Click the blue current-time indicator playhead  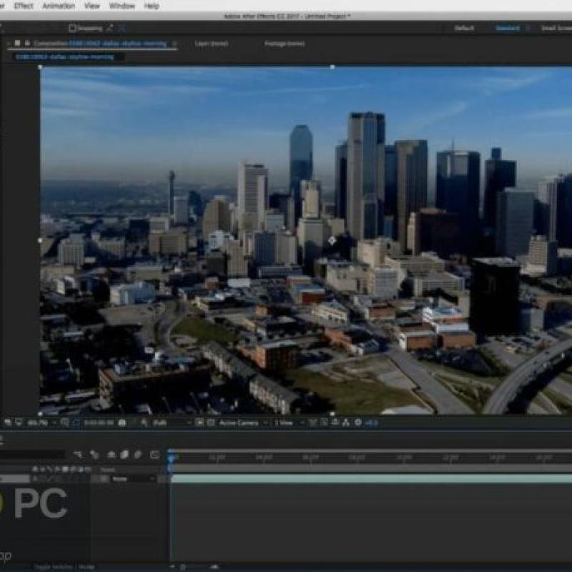pos(171,457)
